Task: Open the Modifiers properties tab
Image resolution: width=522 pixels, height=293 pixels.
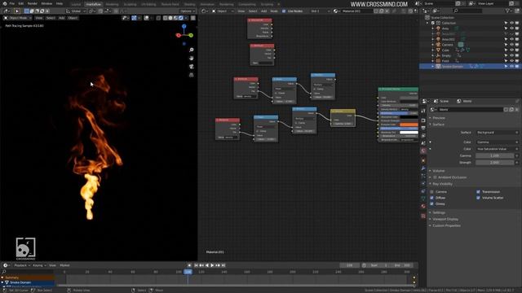Action: click(x=423, y=168)
